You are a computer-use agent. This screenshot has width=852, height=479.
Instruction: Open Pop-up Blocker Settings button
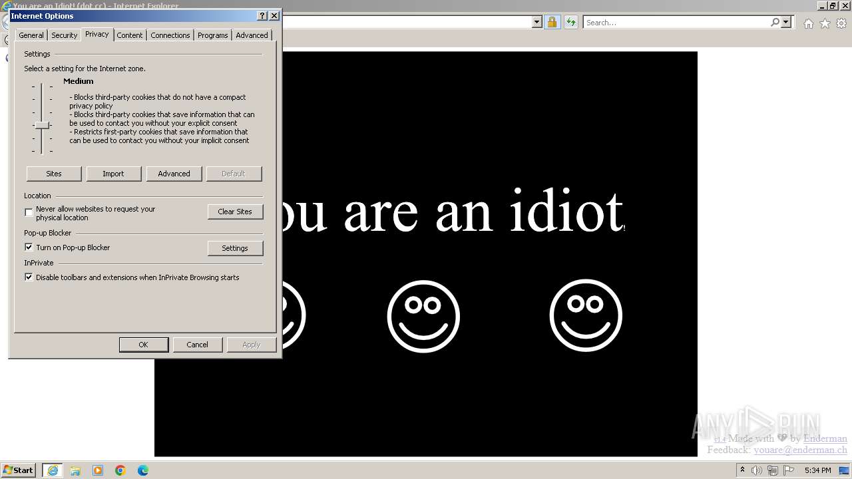coord(235,248)
